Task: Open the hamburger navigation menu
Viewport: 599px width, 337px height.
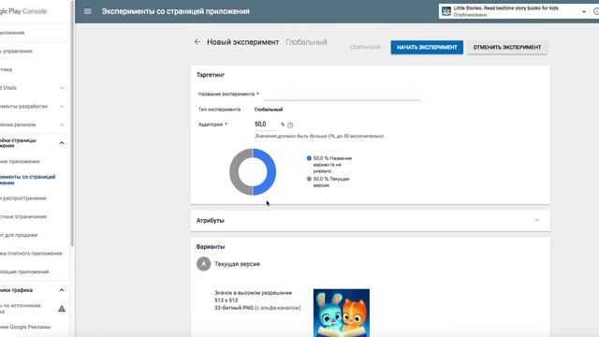Action: tap(87, 11)
